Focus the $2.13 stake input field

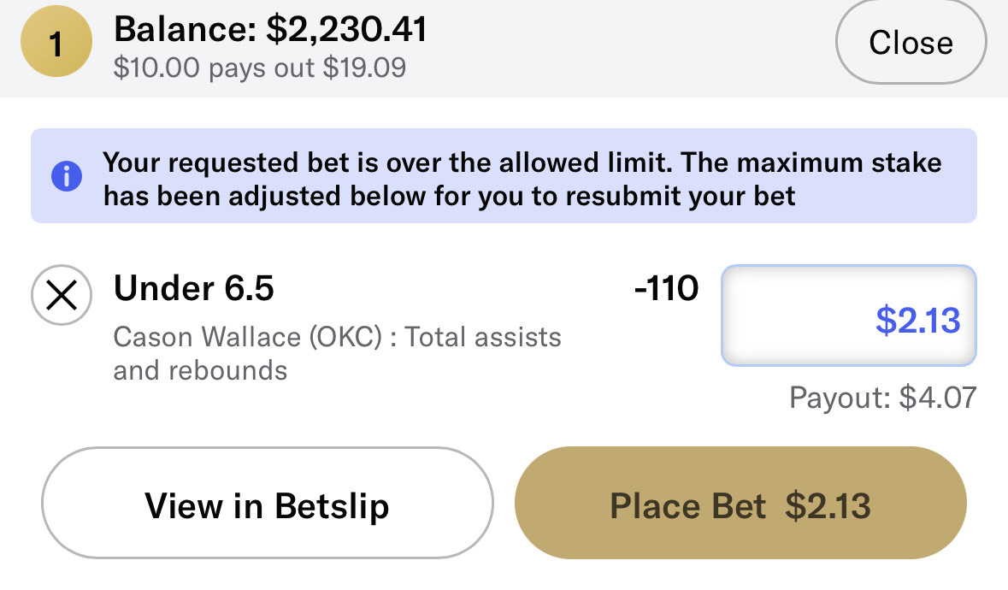[x=849, y=316]
